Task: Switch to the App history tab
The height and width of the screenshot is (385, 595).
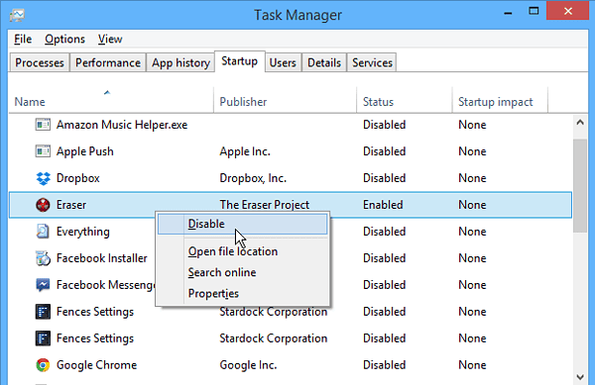Action: pyautogui.click(x=180, y=62)
